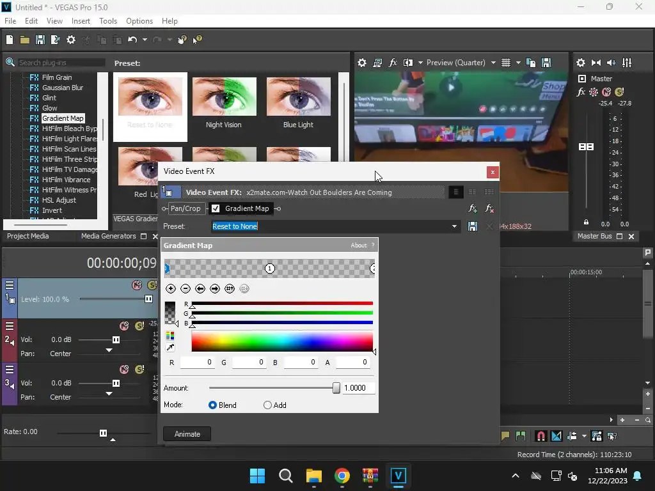Screen dimensions: 655x491
Task: Select gradient control point 1 marker
Action: pyautogui.click(x=269, y=269)
